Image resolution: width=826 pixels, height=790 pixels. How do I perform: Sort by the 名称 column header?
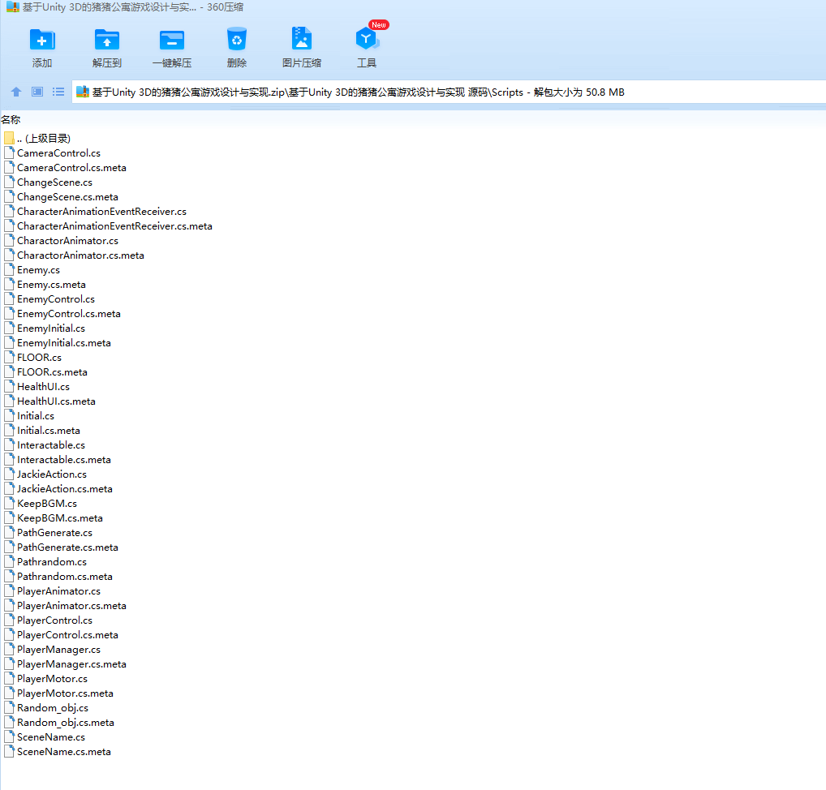click(x=11, y=119)
